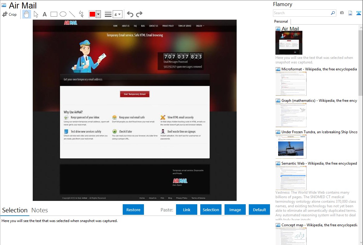Image resolution: width=363 pixels, height=245 pixels.
Task: Click the Restore button
Action: [x=133, y=210]
